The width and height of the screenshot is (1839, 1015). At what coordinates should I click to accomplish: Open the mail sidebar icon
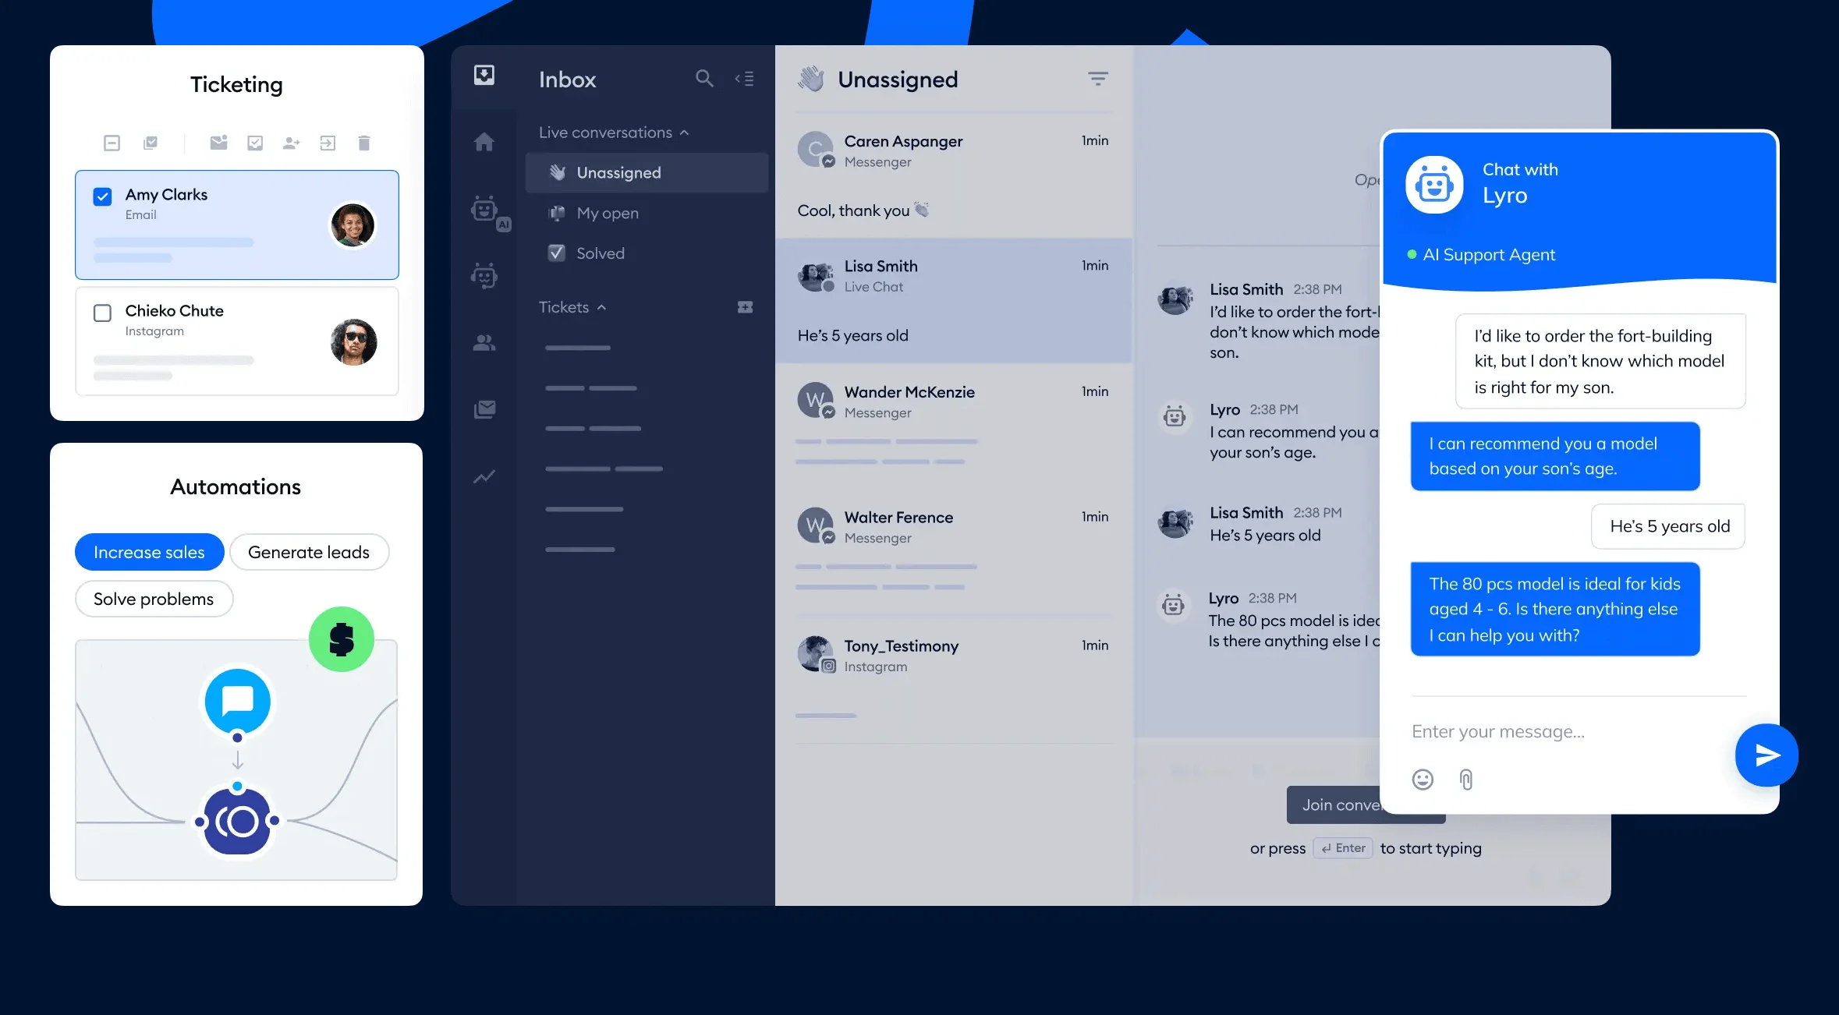484,409
